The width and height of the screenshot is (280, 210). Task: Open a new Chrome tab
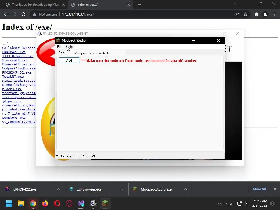(139, 5)
